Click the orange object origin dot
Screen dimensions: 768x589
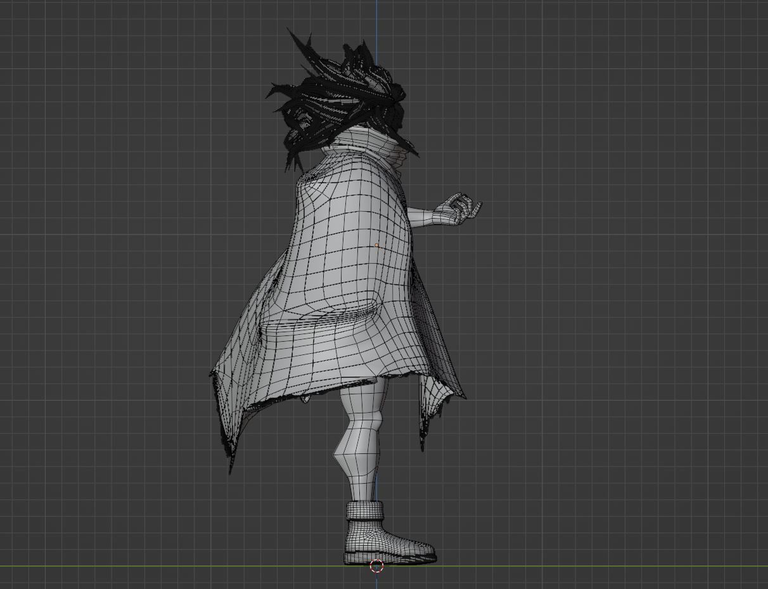click(x=376, y=245)
